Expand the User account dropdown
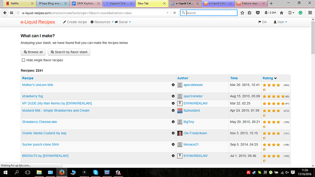Screen dimensions: 315x177 pyautogui.click(x=280, y=22)
